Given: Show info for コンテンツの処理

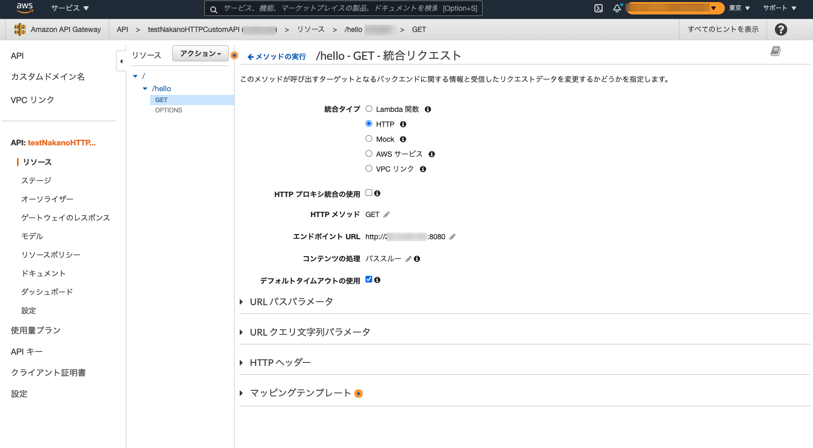Looking at the screenshot, I should click(417, 259).
